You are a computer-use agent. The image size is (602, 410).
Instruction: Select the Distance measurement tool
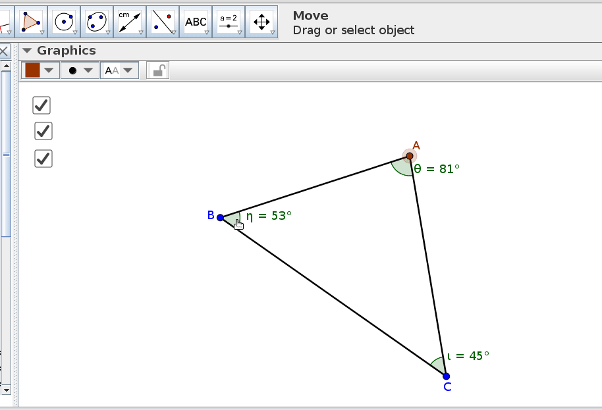(x=130, y=22)
